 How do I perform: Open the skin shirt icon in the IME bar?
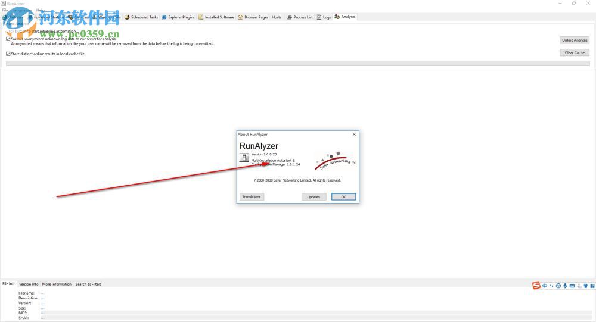tap(586, 286)
